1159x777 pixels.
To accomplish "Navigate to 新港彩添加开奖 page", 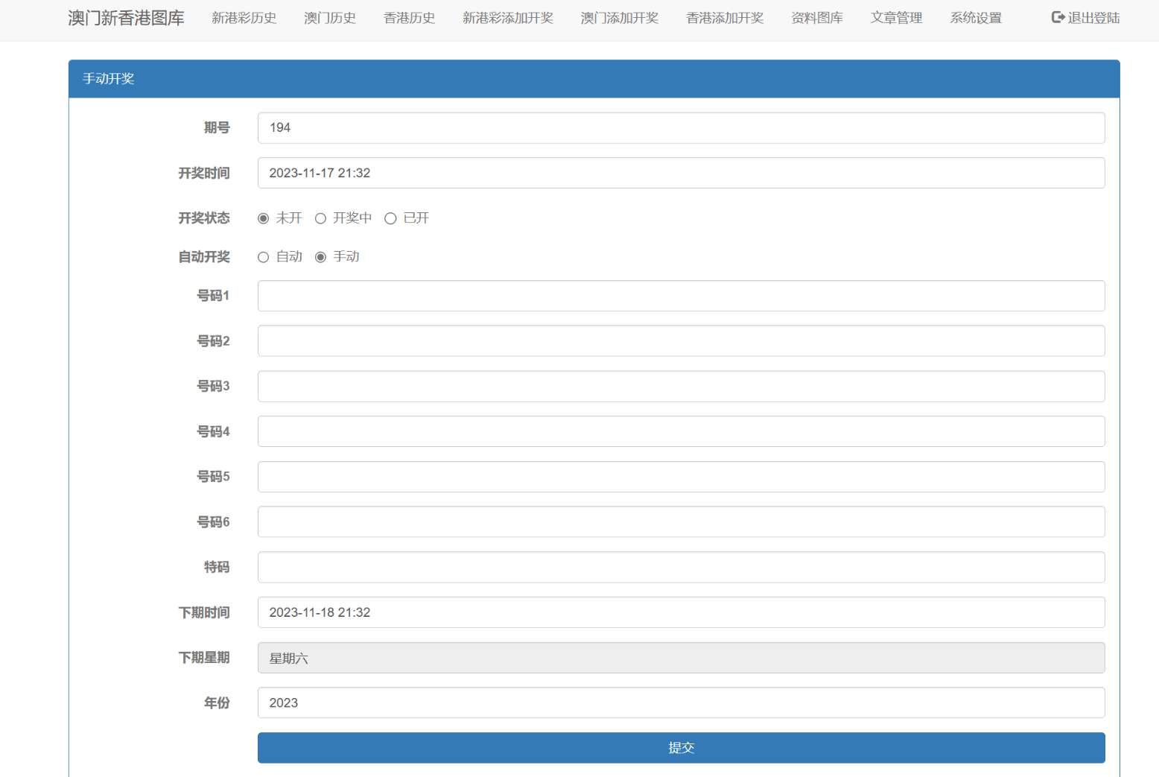I will pyautogui.click(x=507, y=18).
